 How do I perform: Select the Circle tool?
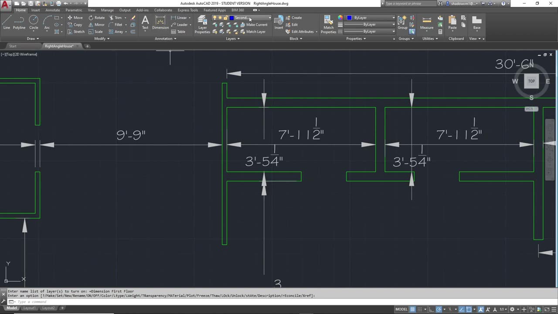34,22
